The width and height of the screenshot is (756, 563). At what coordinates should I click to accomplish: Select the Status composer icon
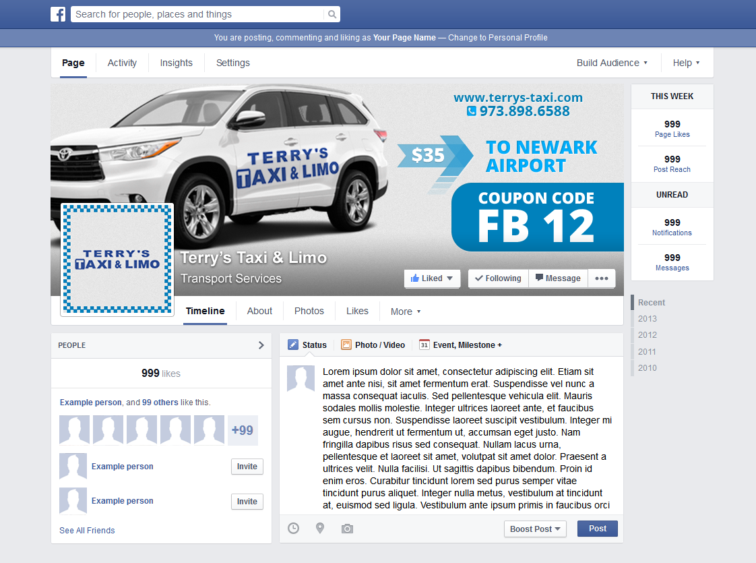293,345
